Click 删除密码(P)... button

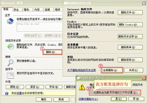130,60
